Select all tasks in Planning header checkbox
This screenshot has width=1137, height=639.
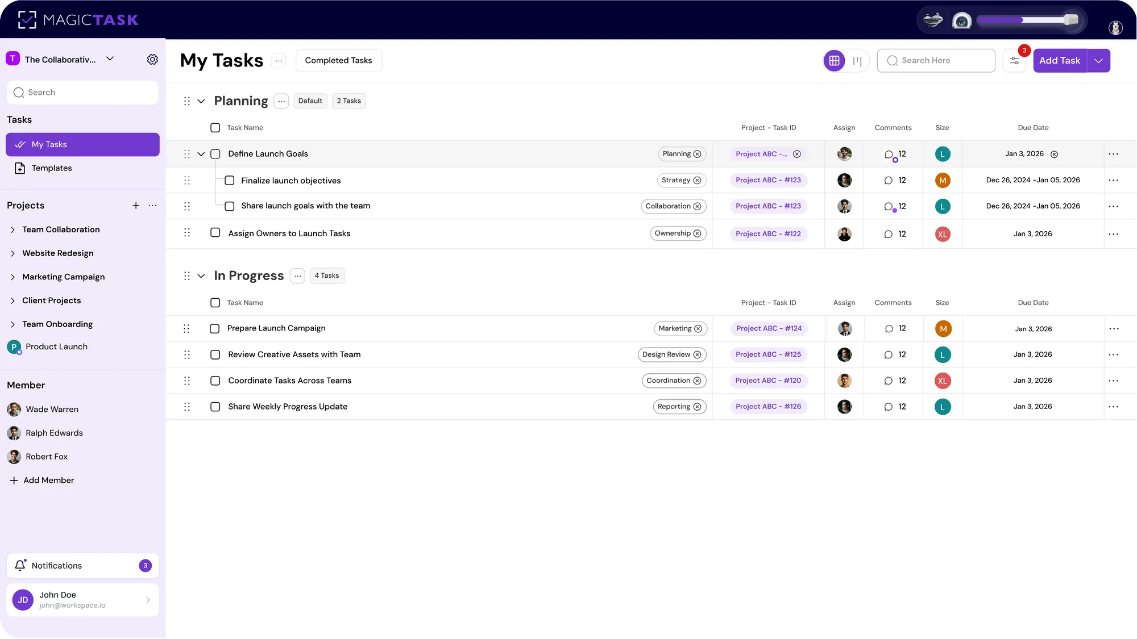click(x=215, y=128)
